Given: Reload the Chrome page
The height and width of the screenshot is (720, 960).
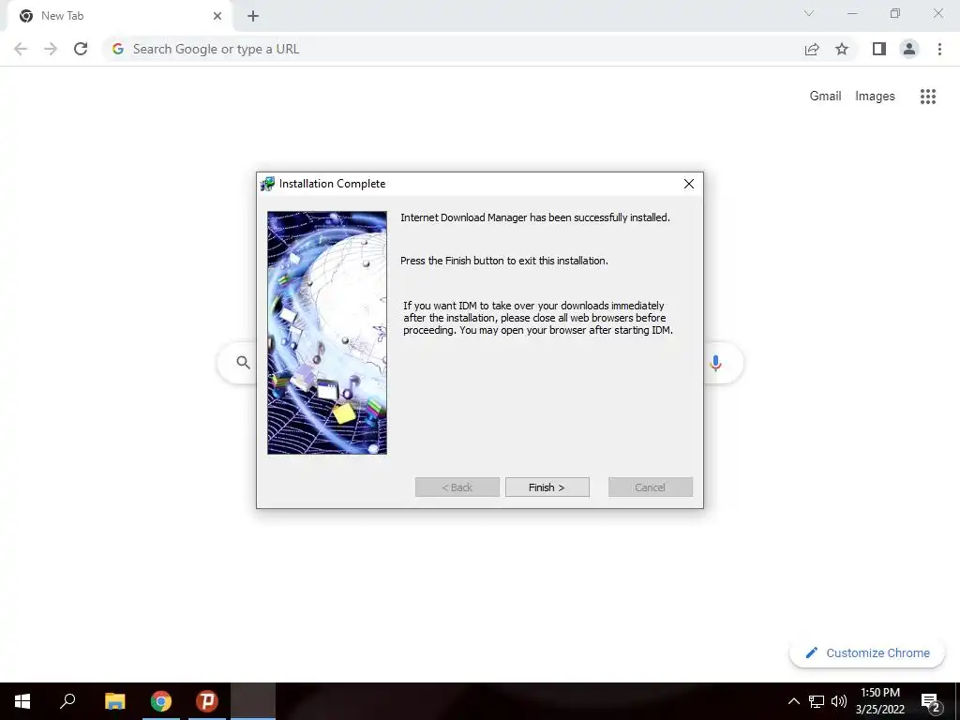Looking at the screenshot, I should [81, 49].
